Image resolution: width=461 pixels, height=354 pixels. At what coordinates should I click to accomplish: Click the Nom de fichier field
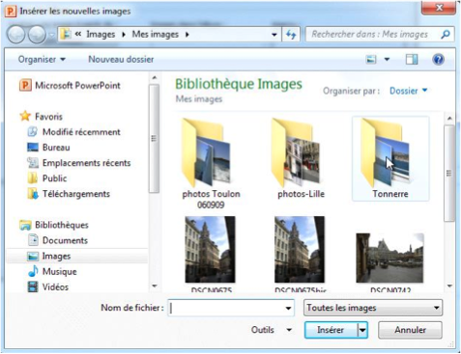point(231,308)
